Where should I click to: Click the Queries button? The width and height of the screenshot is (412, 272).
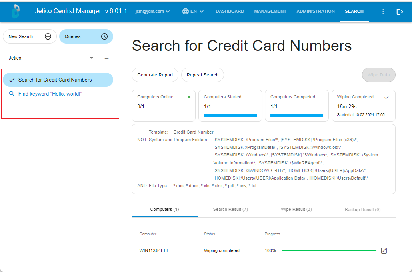pyautogui.click(x=86, y=36)
